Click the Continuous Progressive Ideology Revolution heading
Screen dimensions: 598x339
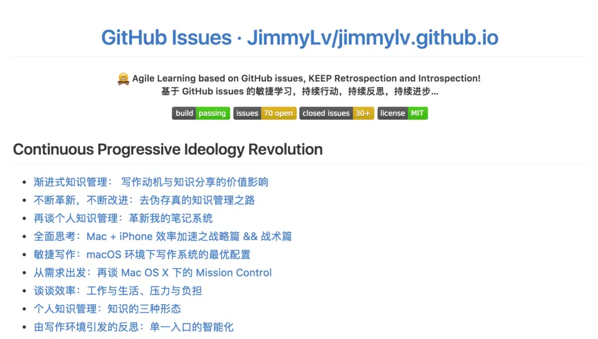click(168, 149)
